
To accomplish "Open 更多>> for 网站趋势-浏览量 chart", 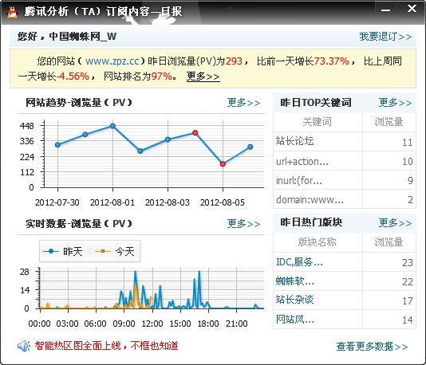I will (x=243, y=103).
